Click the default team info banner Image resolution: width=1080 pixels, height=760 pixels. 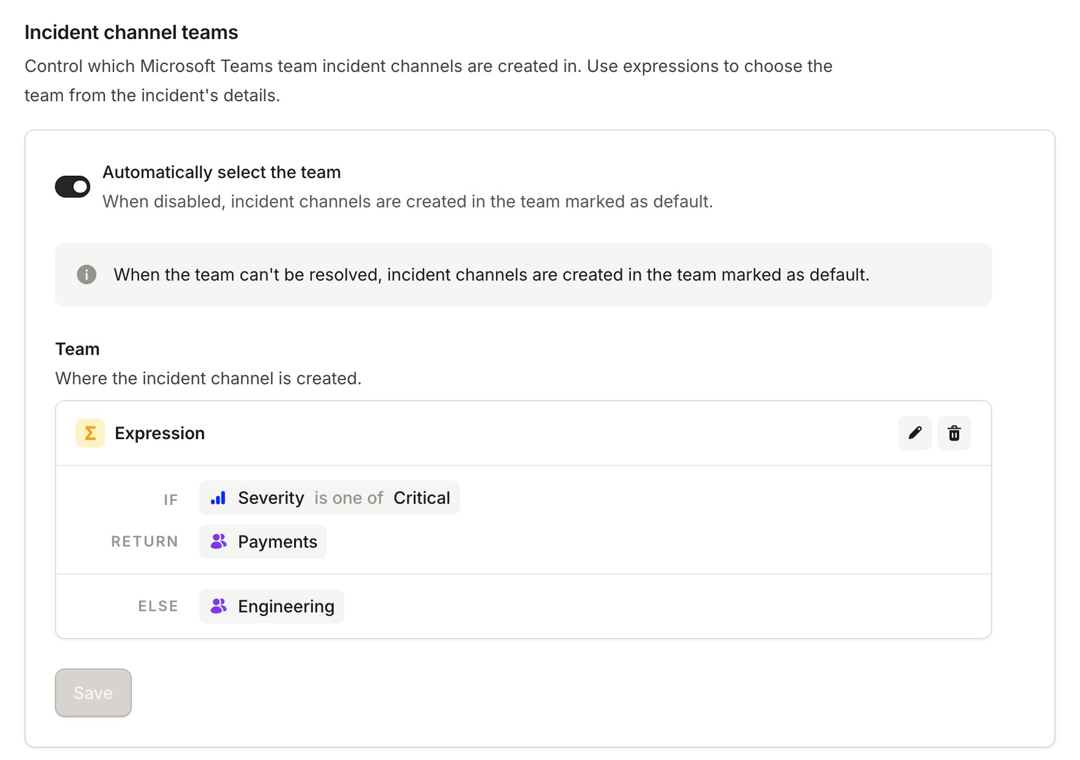click(524, 274)
